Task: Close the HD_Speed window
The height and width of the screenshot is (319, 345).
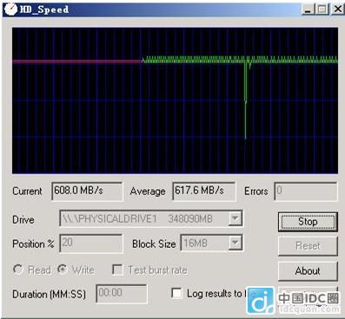Action: tap(337, 10)
